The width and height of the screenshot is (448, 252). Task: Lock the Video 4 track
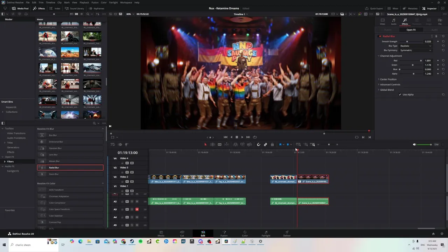(x=122, y=163)
